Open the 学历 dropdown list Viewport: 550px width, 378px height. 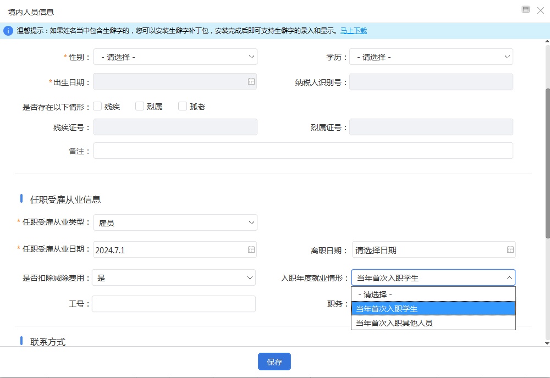[x=431, y=57]
